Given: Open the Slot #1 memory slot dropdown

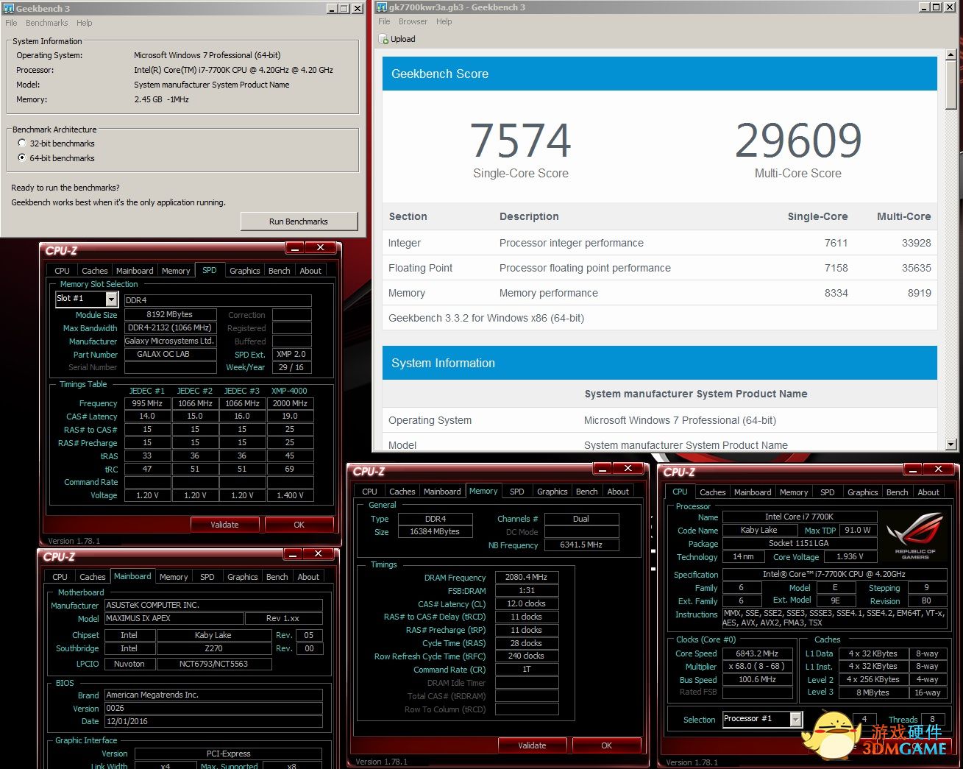Looking at the screenshot, I should [111, 299].
